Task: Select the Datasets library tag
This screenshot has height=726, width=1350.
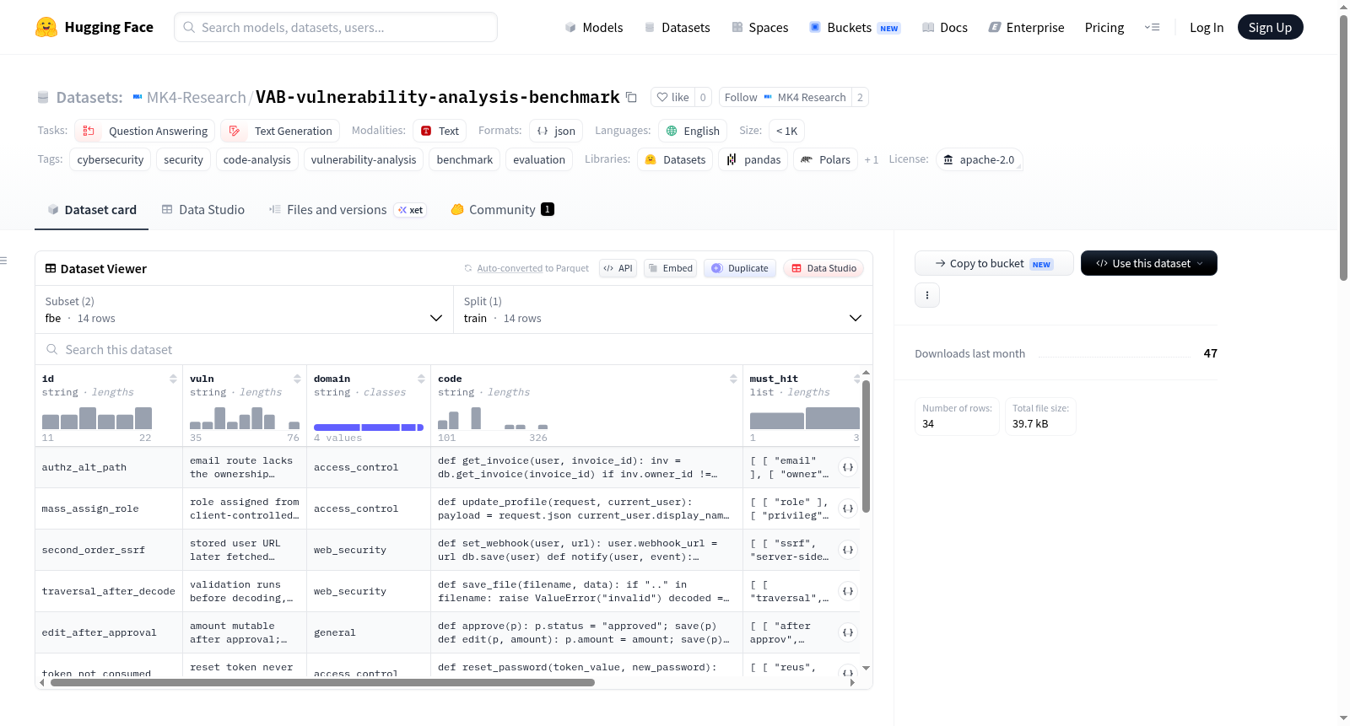Action: pyautogui.click(x=675, y=159)
